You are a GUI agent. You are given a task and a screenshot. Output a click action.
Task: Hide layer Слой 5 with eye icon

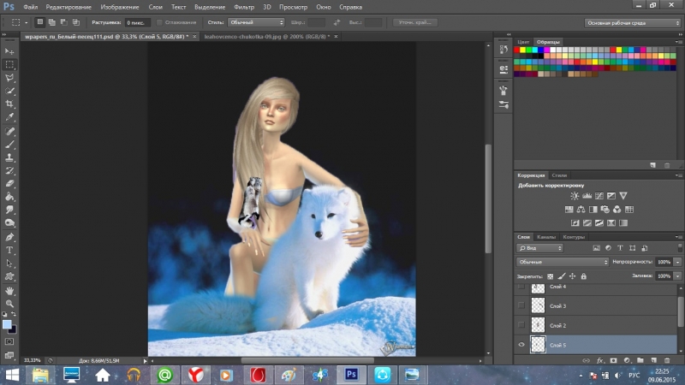pos(521,345)
